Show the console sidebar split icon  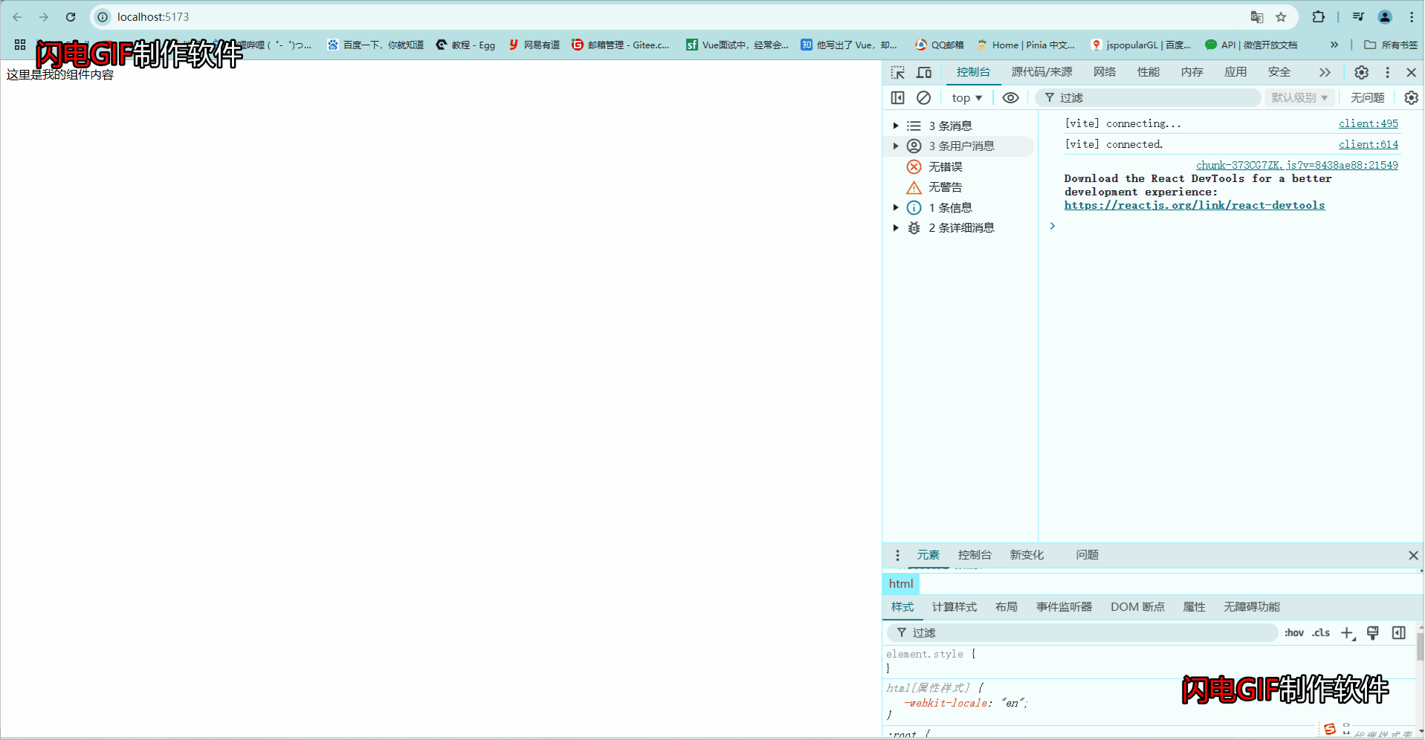[897, 97]
